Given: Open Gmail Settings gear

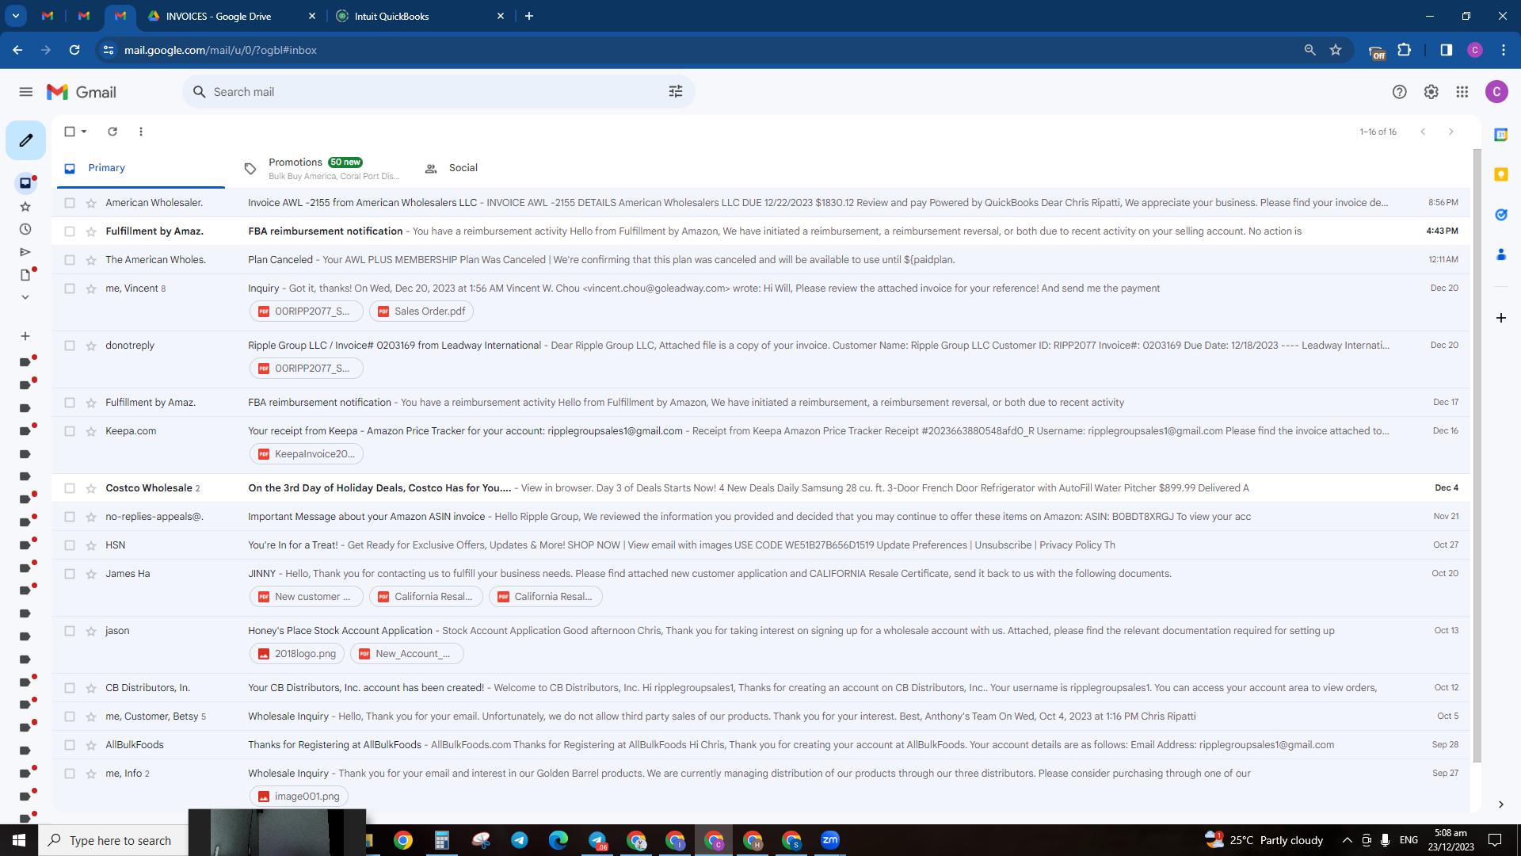Looking at the screenshot, I should (1431, 92).
